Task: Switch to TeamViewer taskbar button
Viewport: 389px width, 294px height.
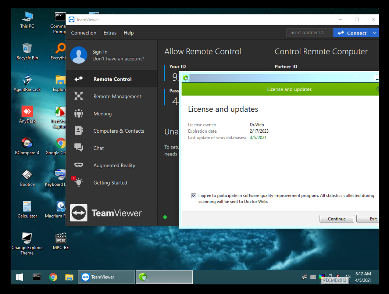Action: point(106,277)
